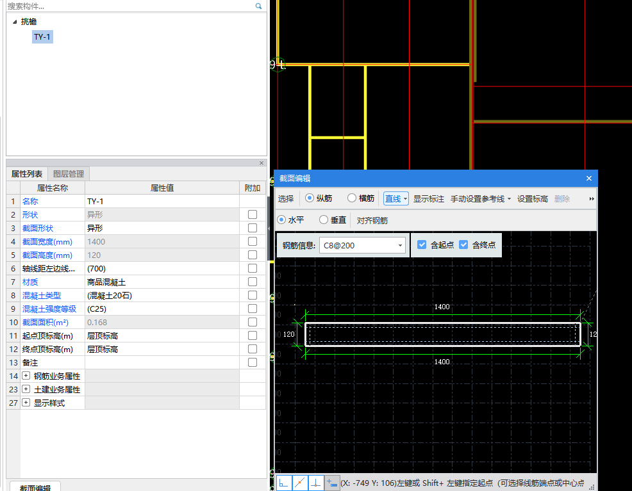Screen dimensions: 632x491
Task: Close the 截面编辑 dialog
Action: (589, 179)
